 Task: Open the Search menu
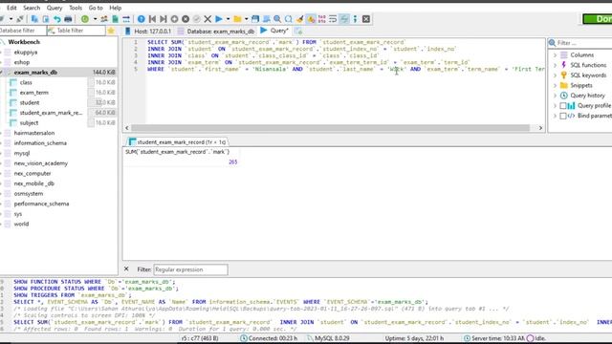pyautogui.click(x=32, y=8)
